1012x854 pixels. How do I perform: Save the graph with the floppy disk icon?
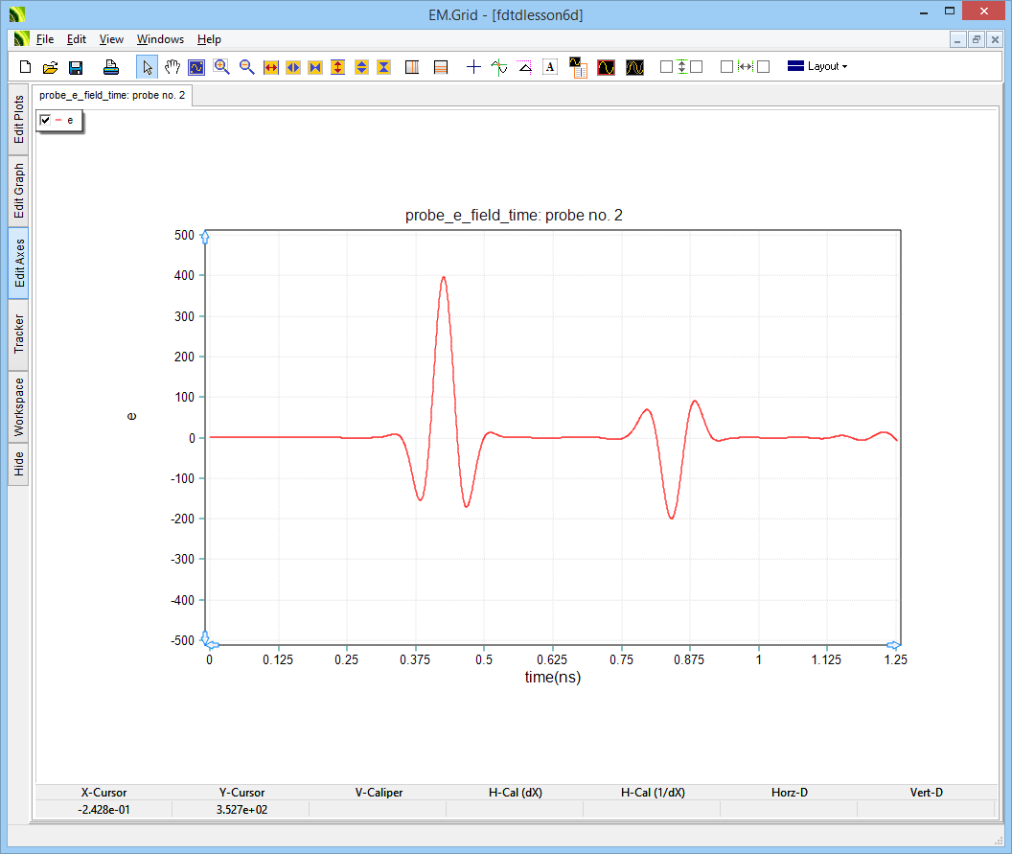[76, 67]
